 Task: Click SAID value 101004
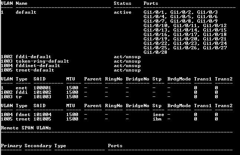42,115
